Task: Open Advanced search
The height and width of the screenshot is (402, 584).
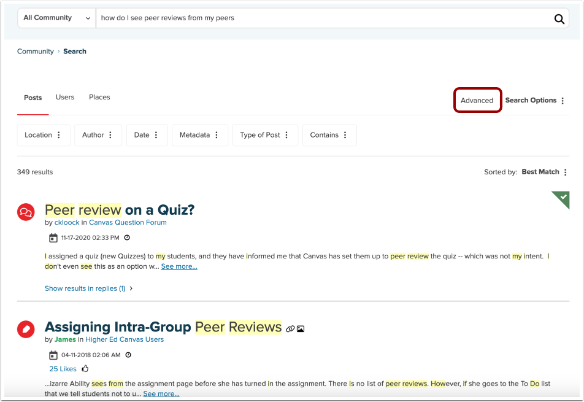Action: (x=477, y=101)
